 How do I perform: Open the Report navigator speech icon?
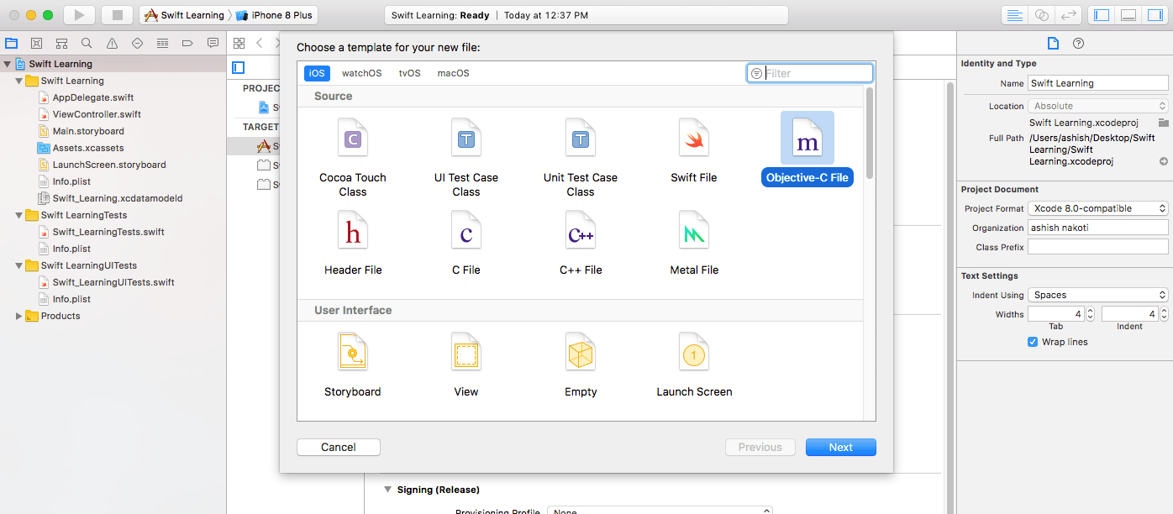pos(213,43)
